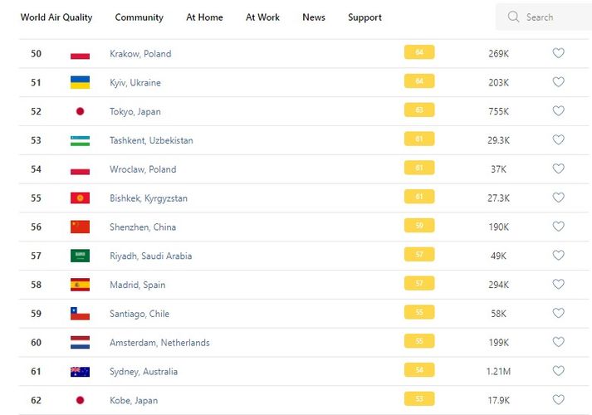
Task: Click the heart icon beside Kyiv, Ukraine
Action: click(x=558, y=82)
